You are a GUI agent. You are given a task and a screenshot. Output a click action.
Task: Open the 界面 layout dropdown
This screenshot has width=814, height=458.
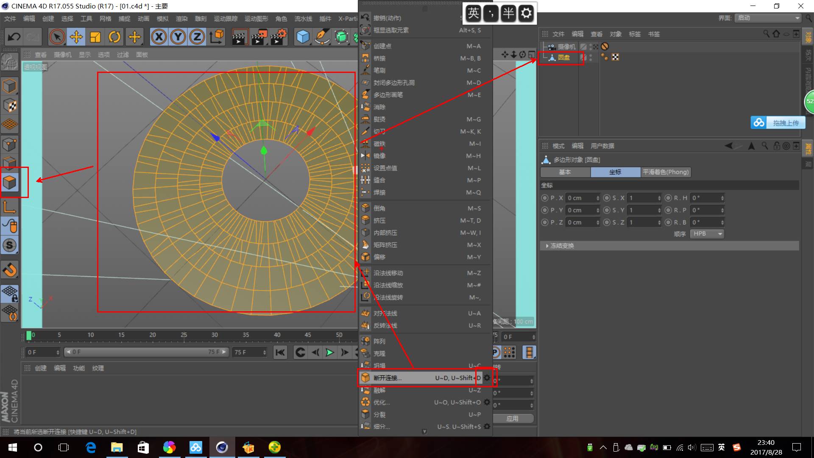point(768,18)
